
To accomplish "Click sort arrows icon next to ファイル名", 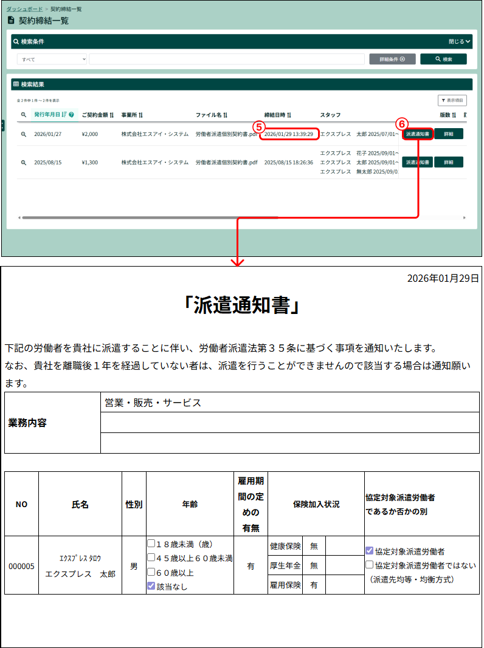I will pyautogui.click(x=226, y=115).
